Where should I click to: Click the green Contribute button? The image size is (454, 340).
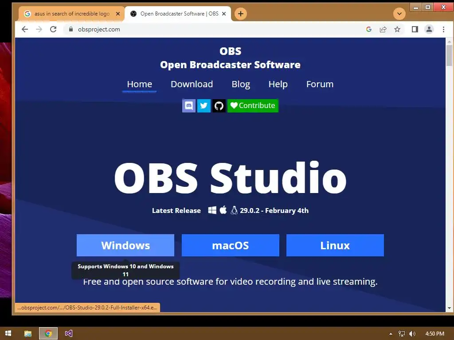pyautogui.click(x=253, y=105)
